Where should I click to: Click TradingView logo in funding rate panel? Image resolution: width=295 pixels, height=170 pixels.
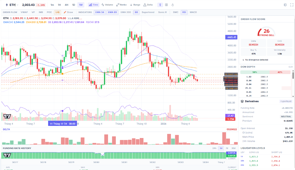pos(7,155)
